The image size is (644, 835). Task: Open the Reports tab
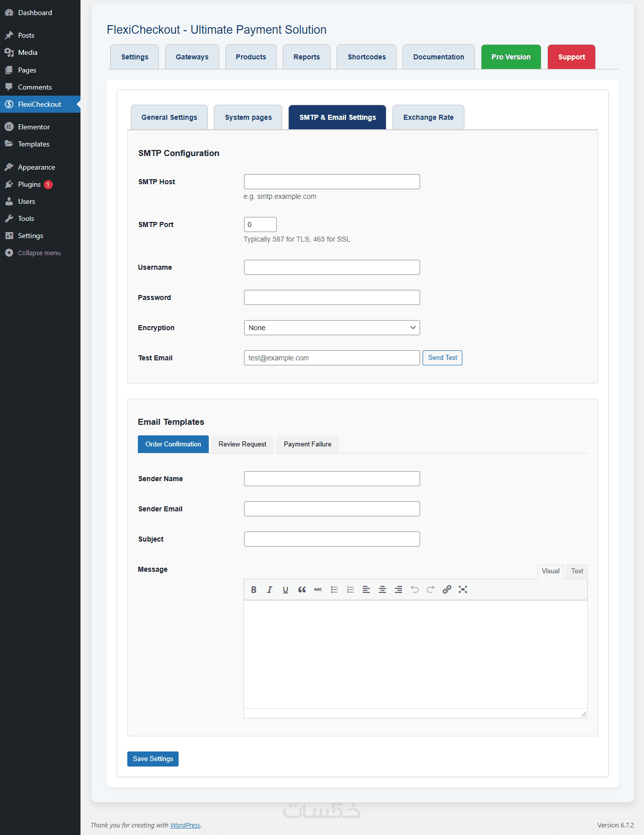pyautogui.click(x=306, y=57)
